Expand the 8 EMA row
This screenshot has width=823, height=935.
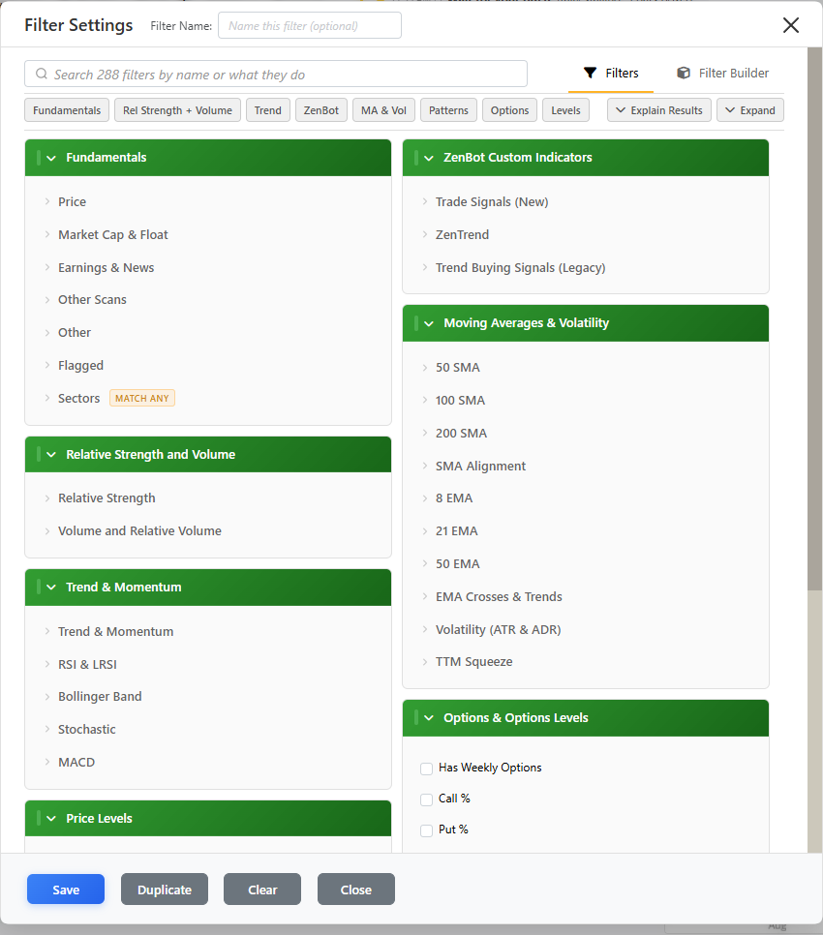click(586, 498)
